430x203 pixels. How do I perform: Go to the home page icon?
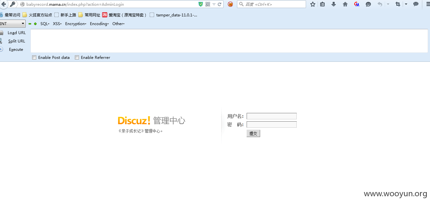point(345,4)
